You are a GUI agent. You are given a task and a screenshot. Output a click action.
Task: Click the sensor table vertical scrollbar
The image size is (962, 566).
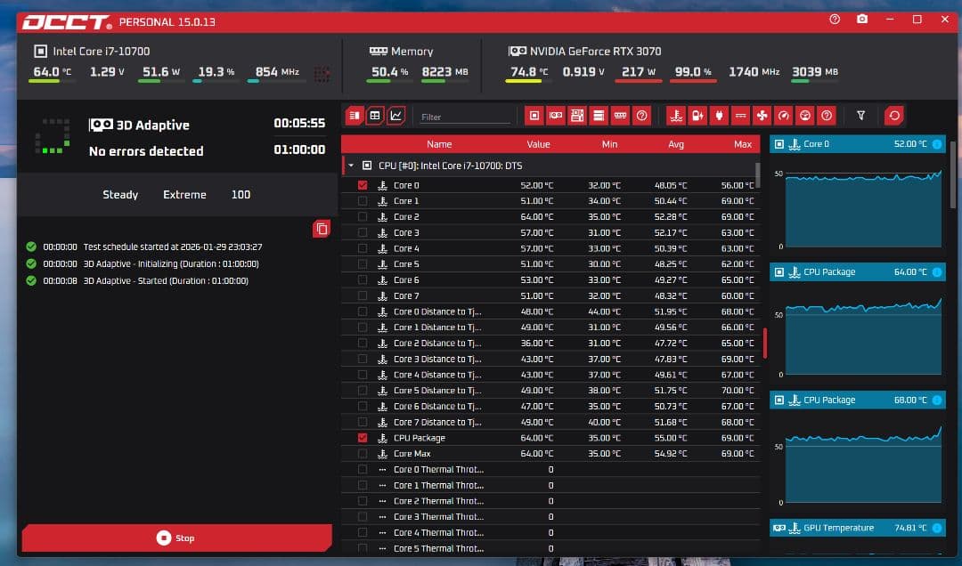763,344
